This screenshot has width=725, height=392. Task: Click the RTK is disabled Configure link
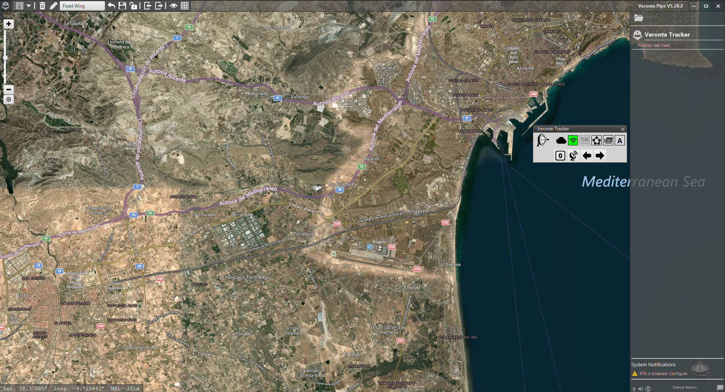pos(663,373)
